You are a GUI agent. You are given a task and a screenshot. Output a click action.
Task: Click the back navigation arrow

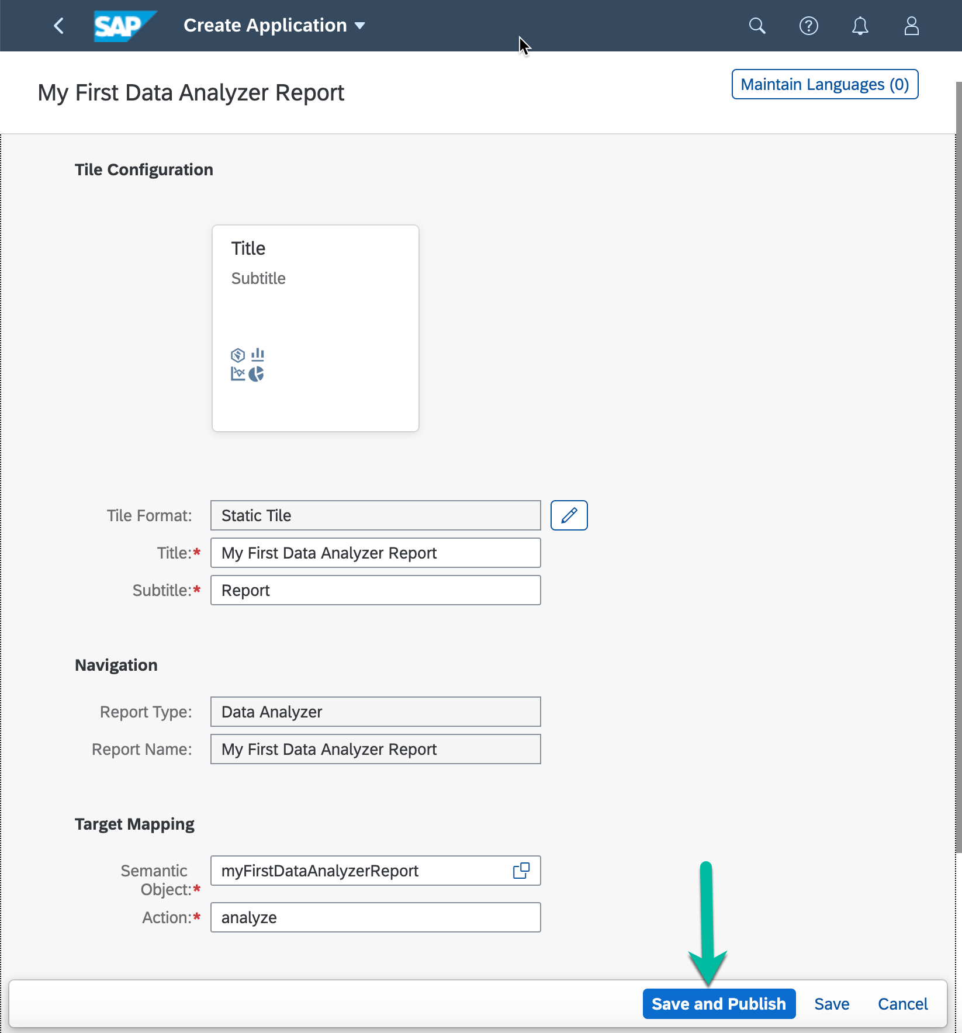(x=58, y=26)
